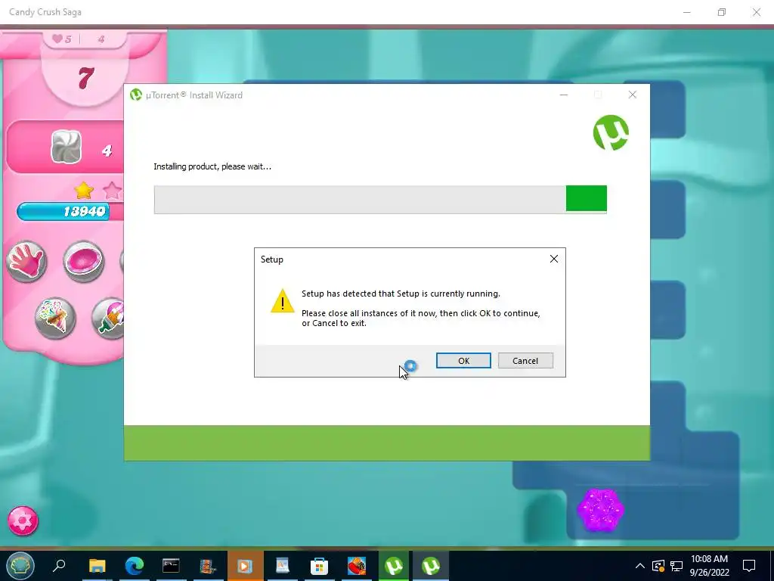
Task: Switch to first green µTorrent taskbar icon
Action: coord(393,566)
